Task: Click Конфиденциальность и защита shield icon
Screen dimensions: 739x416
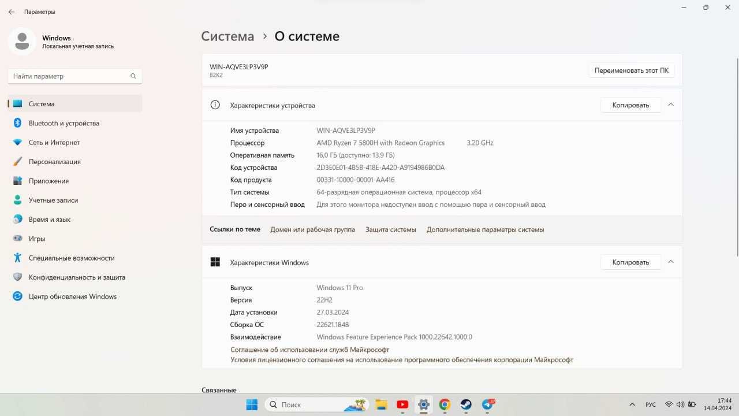Action: (x=17, y=277)
